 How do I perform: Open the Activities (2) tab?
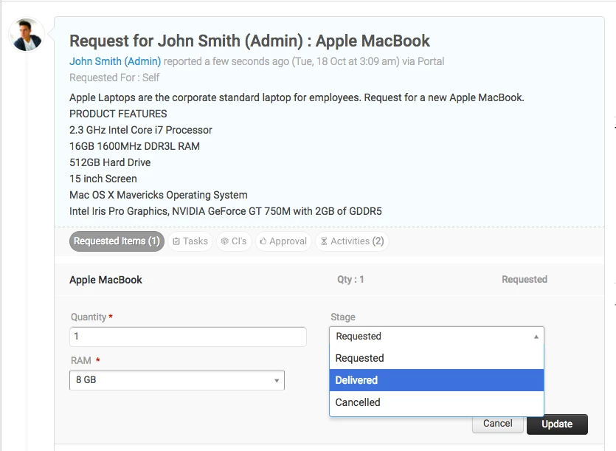(352, 241)
